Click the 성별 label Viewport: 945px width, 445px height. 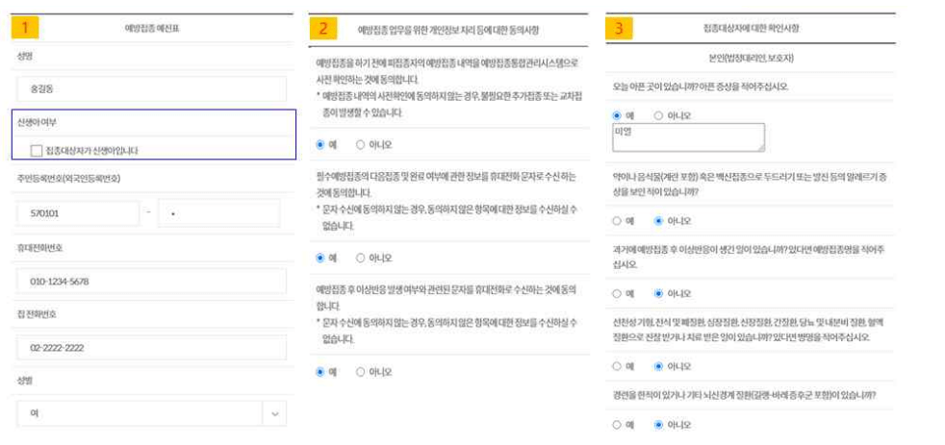point(25,381)
